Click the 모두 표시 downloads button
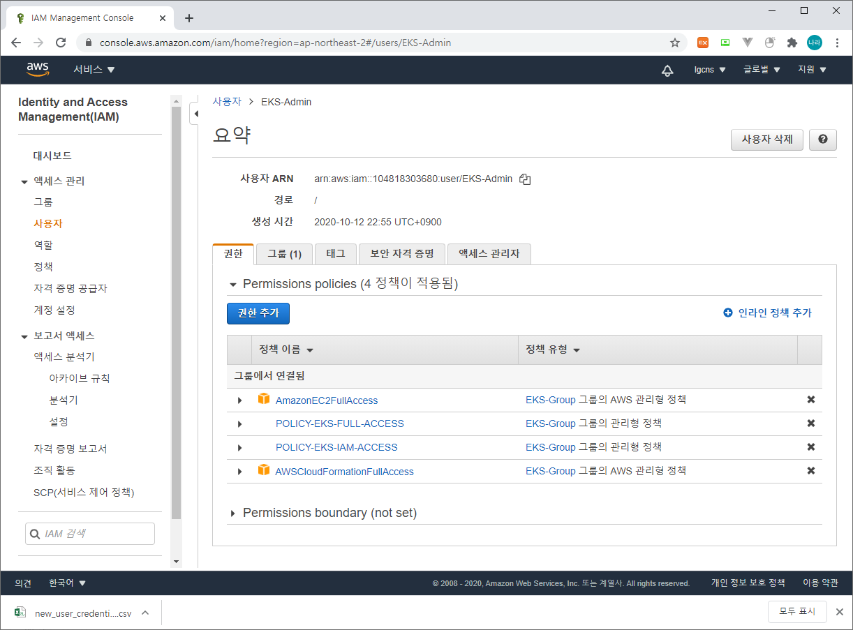This screenshot has width=853, height=630. click(797, 612)
